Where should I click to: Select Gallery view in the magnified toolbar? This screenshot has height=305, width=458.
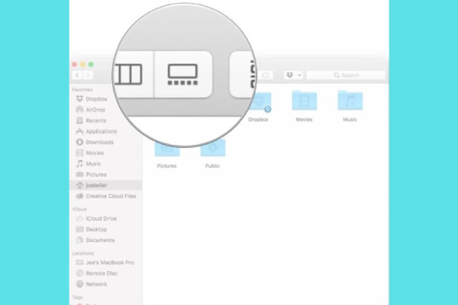(x=183, y=75)
